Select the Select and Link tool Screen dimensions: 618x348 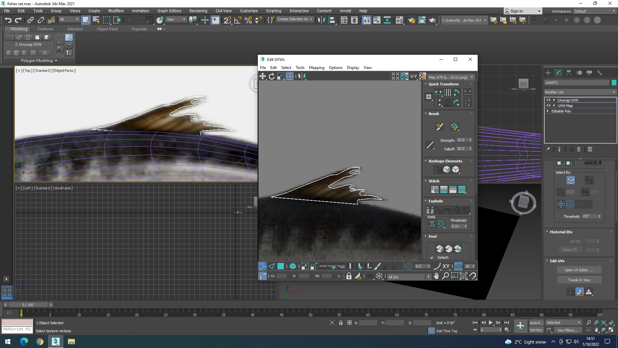point(30,20)
